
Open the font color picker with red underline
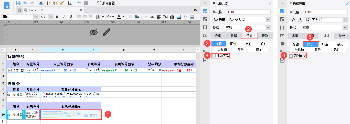[120, 17]
